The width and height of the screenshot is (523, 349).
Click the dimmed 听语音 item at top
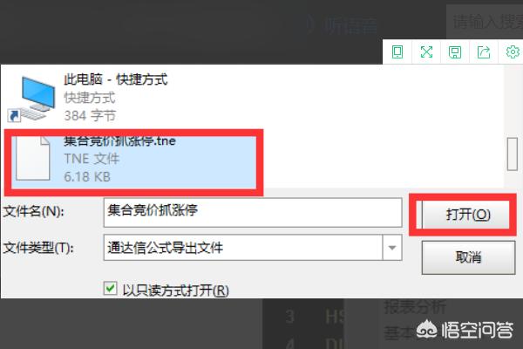click(350, 25)
